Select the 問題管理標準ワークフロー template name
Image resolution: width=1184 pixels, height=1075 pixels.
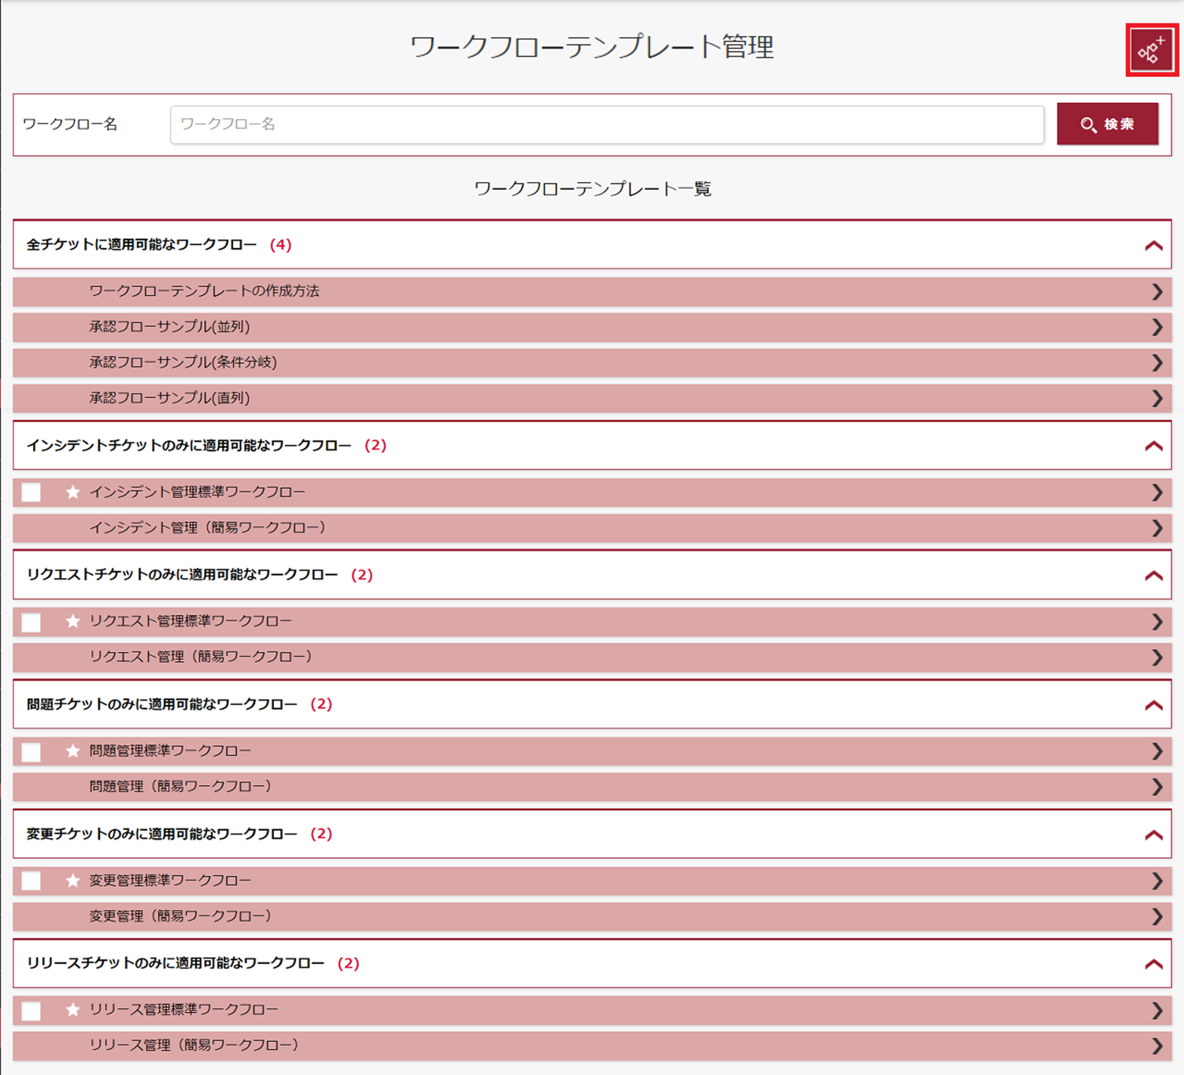[x=170, y=751]
